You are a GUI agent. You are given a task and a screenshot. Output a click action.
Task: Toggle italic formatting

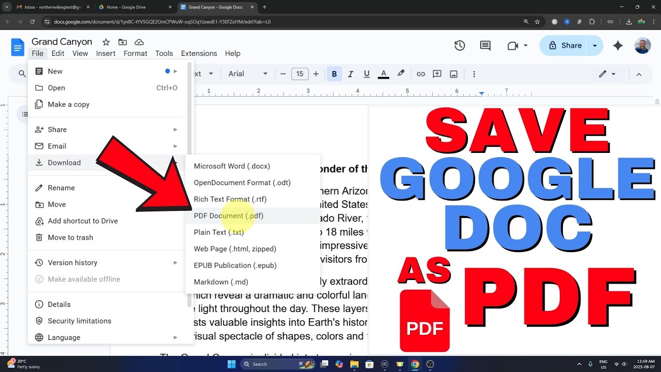pos(351,74)
